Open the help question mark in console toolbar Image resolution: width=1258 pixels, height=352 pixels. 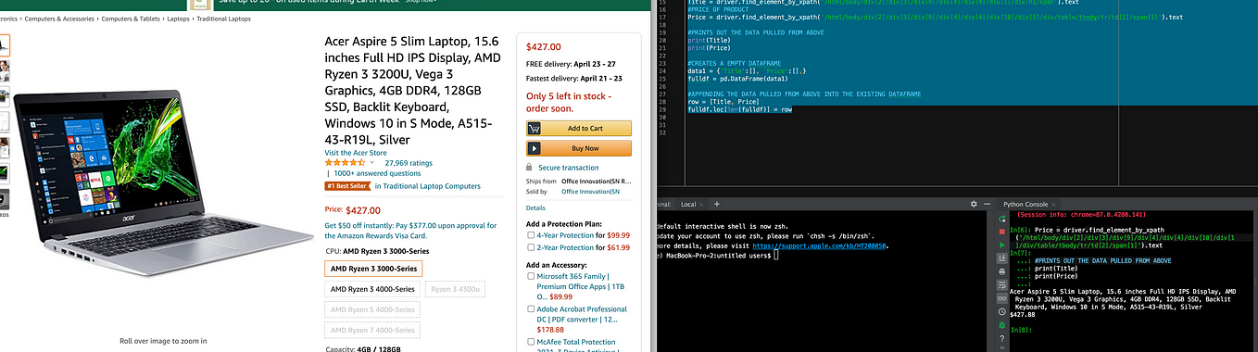(x=1001, y=338)
